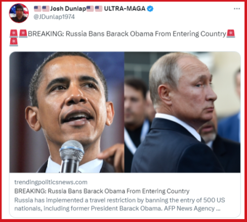Click the second flag emoji before Josh Dunlap
The height and width of the screenshot is (222, 247).
pyautogui.click(x=46, y=8)
